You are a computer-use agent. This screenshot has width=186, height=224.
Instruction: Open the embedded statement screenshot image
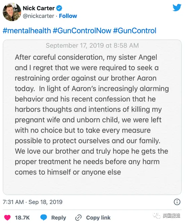pyautogui.click(x=92, y=117)
